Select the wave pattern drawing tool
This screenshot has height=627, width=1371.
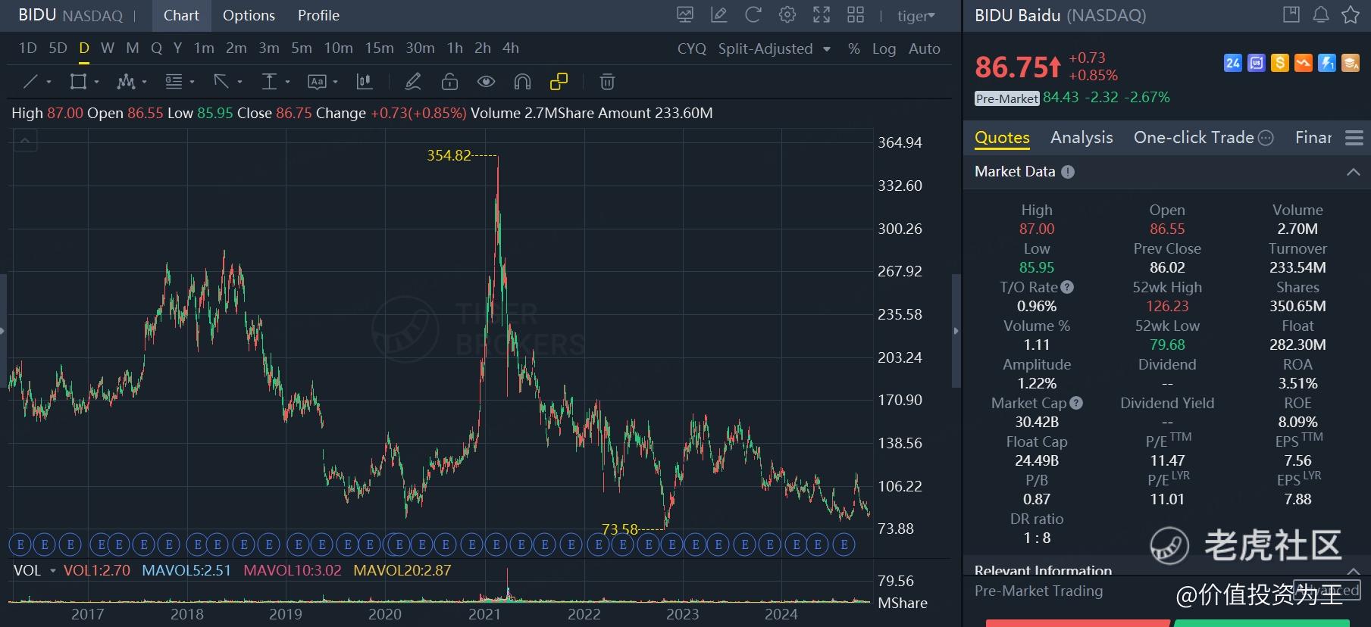[126, 82]
